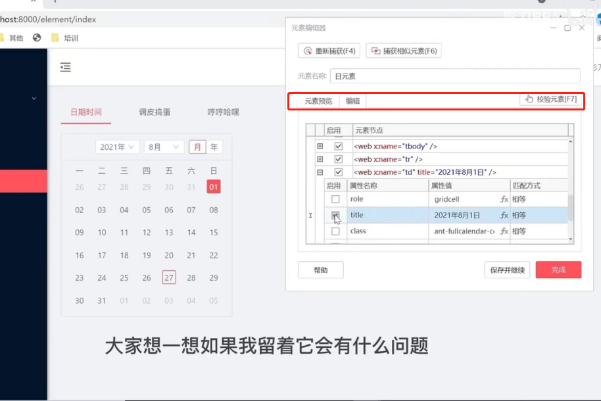601x401 pixels.
Task: Click 保存并继续 button
Action: click(x=507, y=270)
